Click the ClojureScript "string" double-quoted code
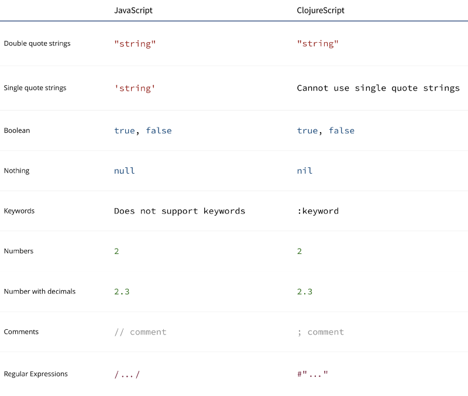The height and width of the screenshot is (396, 468). click(318, 44)
